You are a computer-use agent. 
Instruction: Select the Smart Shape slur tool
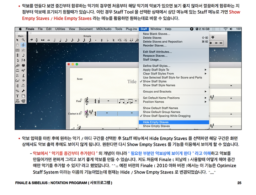point(17,70)
